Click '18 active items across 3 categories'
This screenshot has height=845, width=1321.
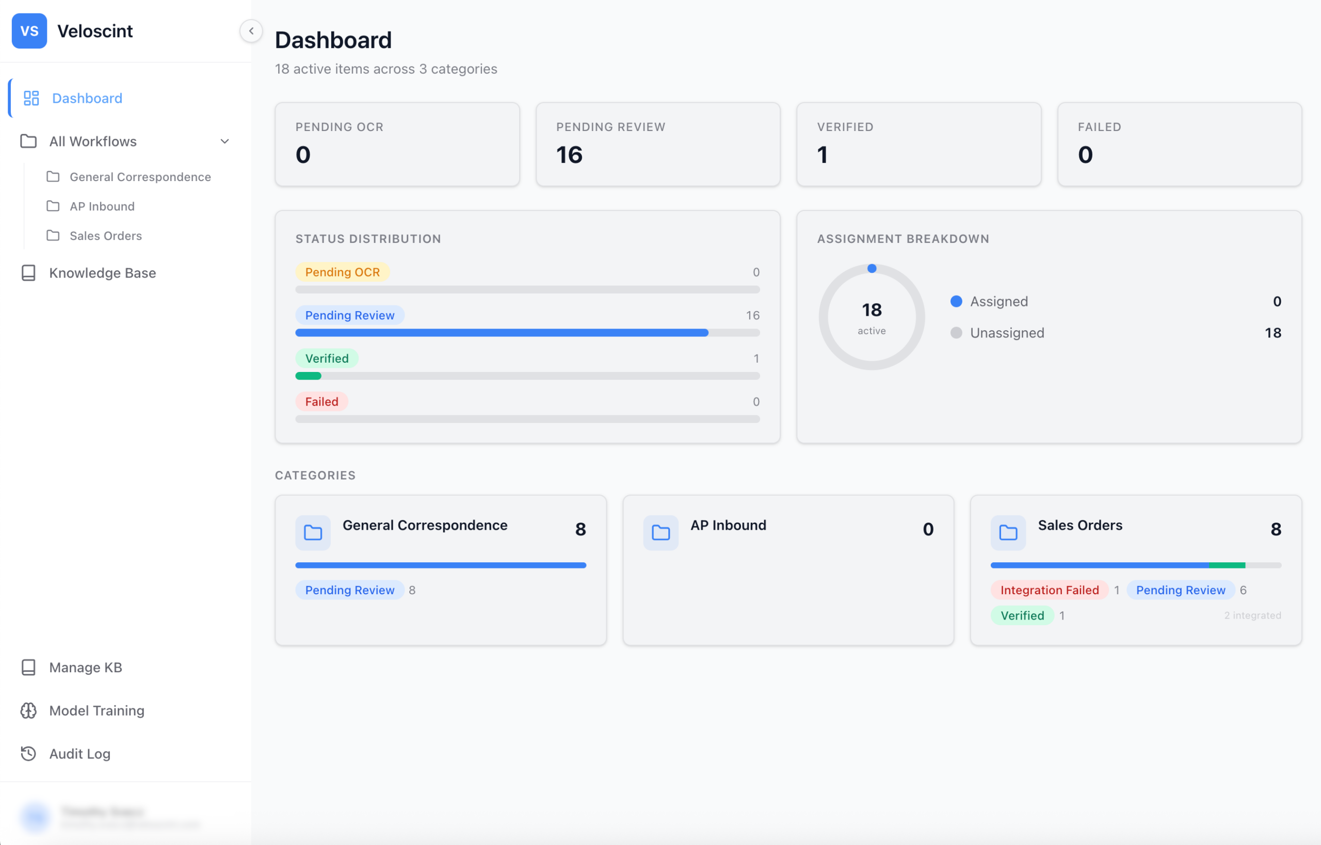386,69
